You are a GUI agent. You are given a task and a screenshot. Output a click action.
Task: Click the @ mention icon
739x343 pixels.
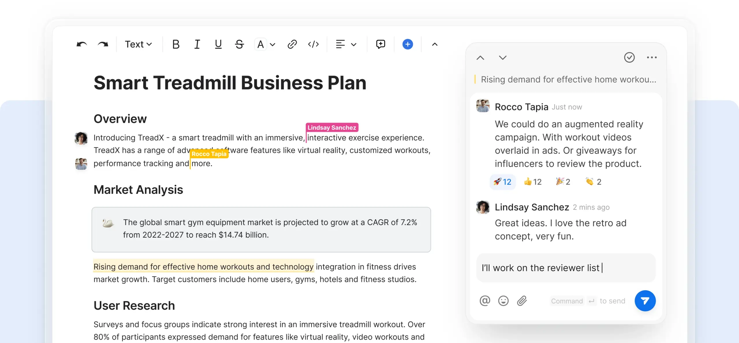485,301
